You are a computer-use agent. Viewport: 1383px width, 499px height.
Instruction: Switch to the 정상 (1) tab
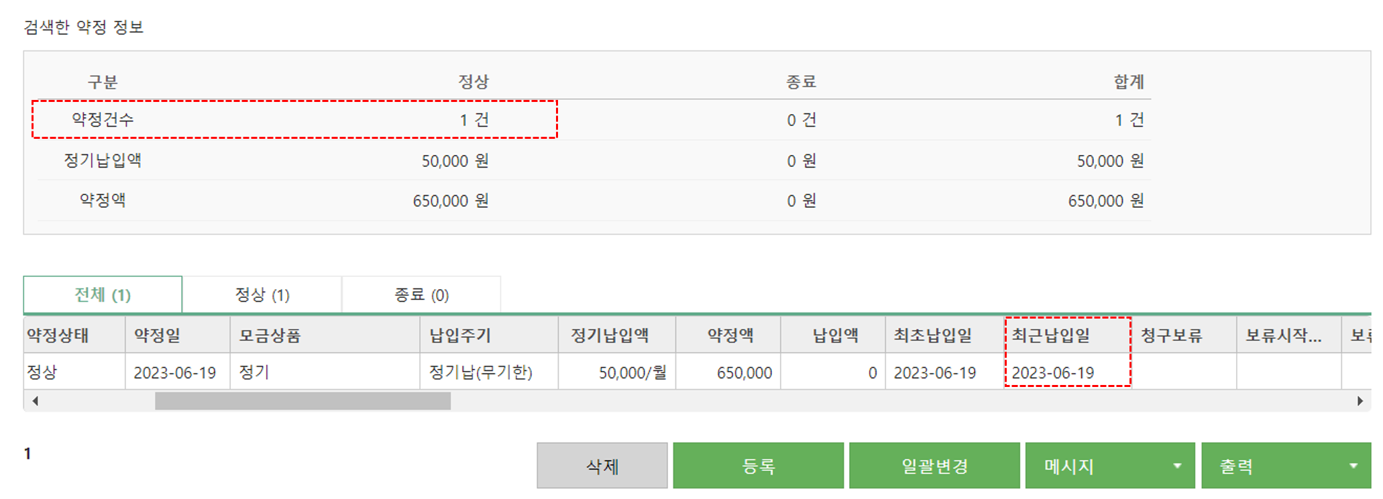(x=262, y=294)
